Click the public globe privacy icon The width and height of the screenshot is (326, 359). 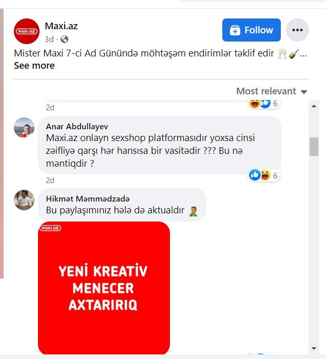click(x=64, y=39)
